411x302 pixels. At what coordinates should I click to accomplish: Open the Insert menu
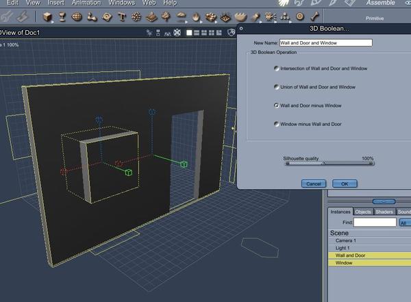(x=56, y=3)
